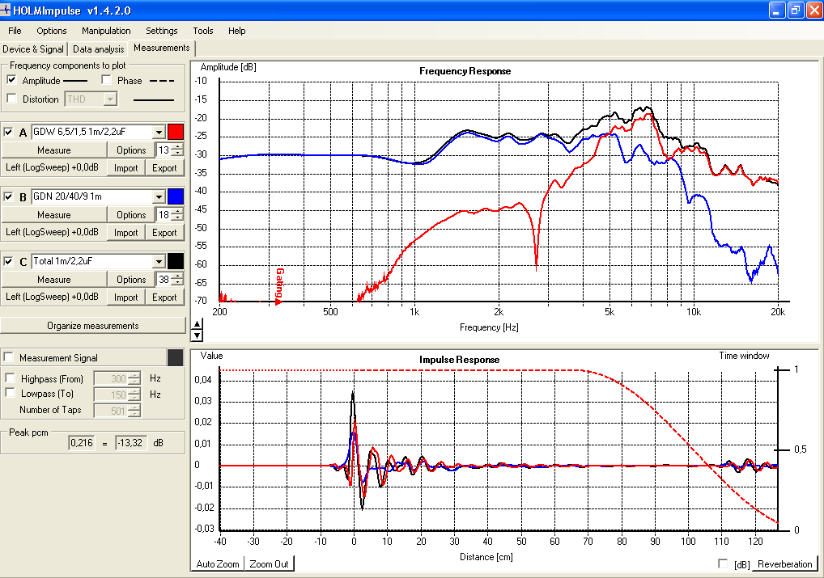Expand the Total 1m/2,2uF dropdown
824x578 pixels.
[x=159, y=261]
